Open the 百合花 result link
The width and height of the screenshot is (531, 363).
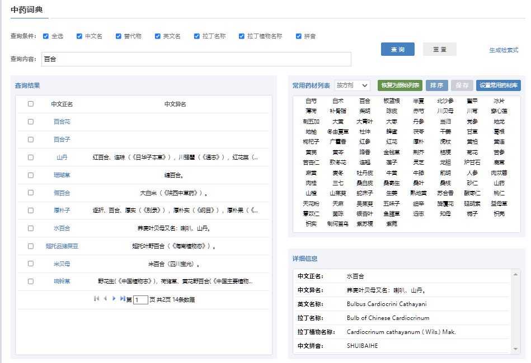click(62, 122)
